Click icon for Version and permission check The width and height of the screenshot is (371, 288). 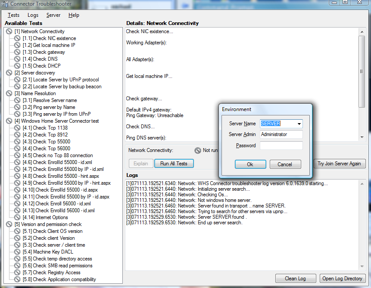[x=9, y=224]
